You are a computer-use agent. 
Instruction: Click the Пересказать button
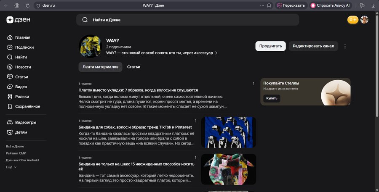pos(291,5)
